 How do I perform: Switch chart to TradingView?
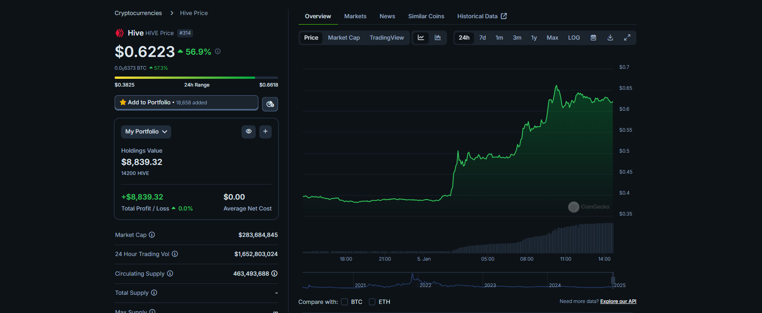pos(387,37)
